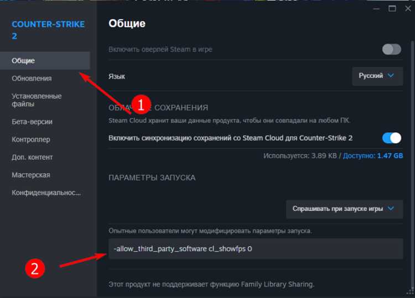
Task: Click the Family Library Sharing notice text
Action: (x=211, y=285)
